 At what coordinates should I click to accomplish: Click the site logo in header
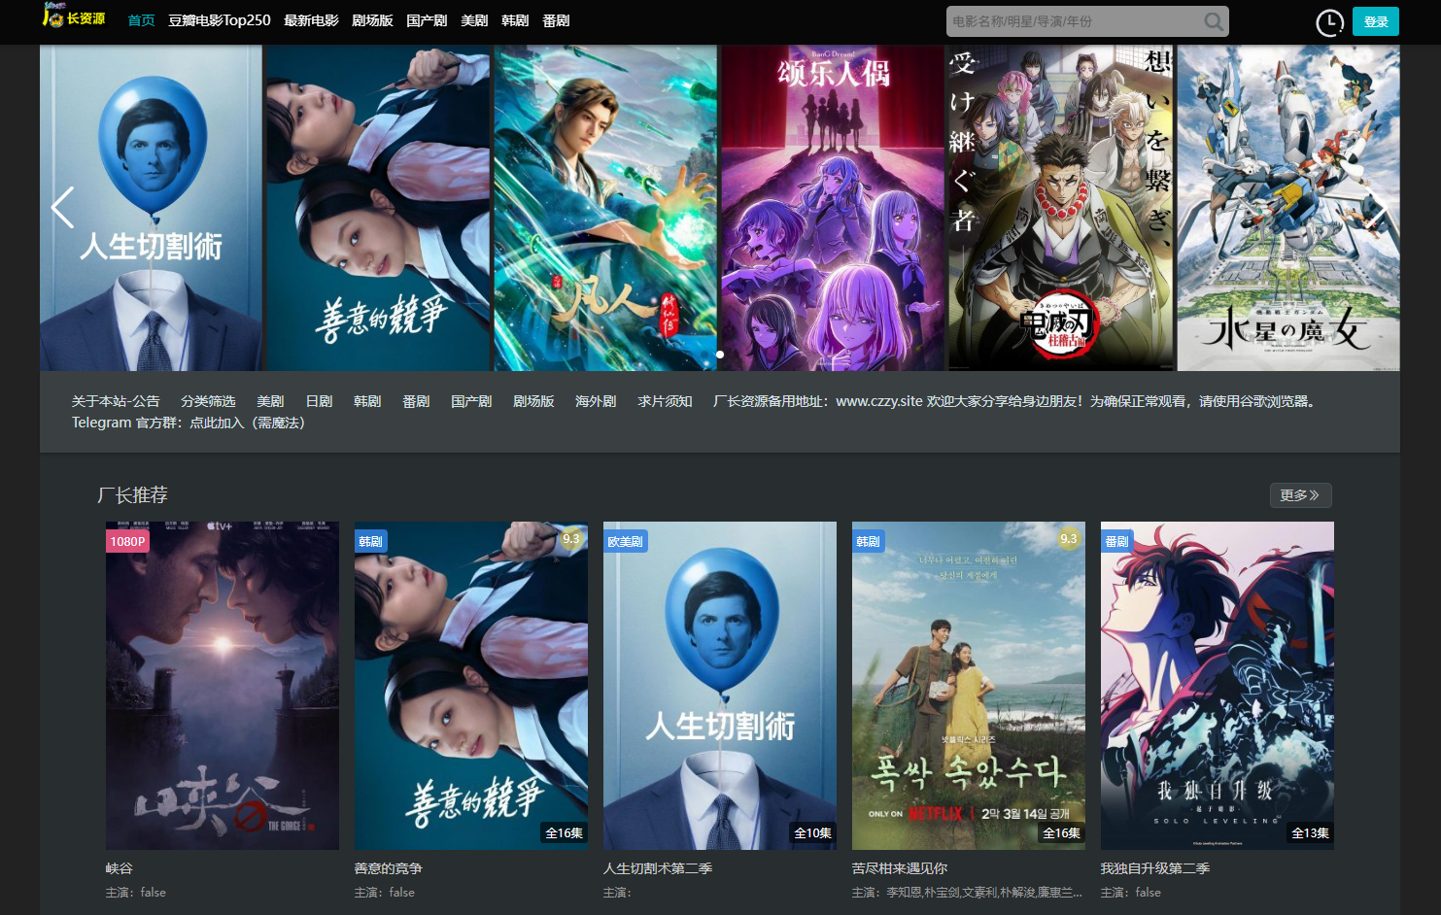point(74,17)
